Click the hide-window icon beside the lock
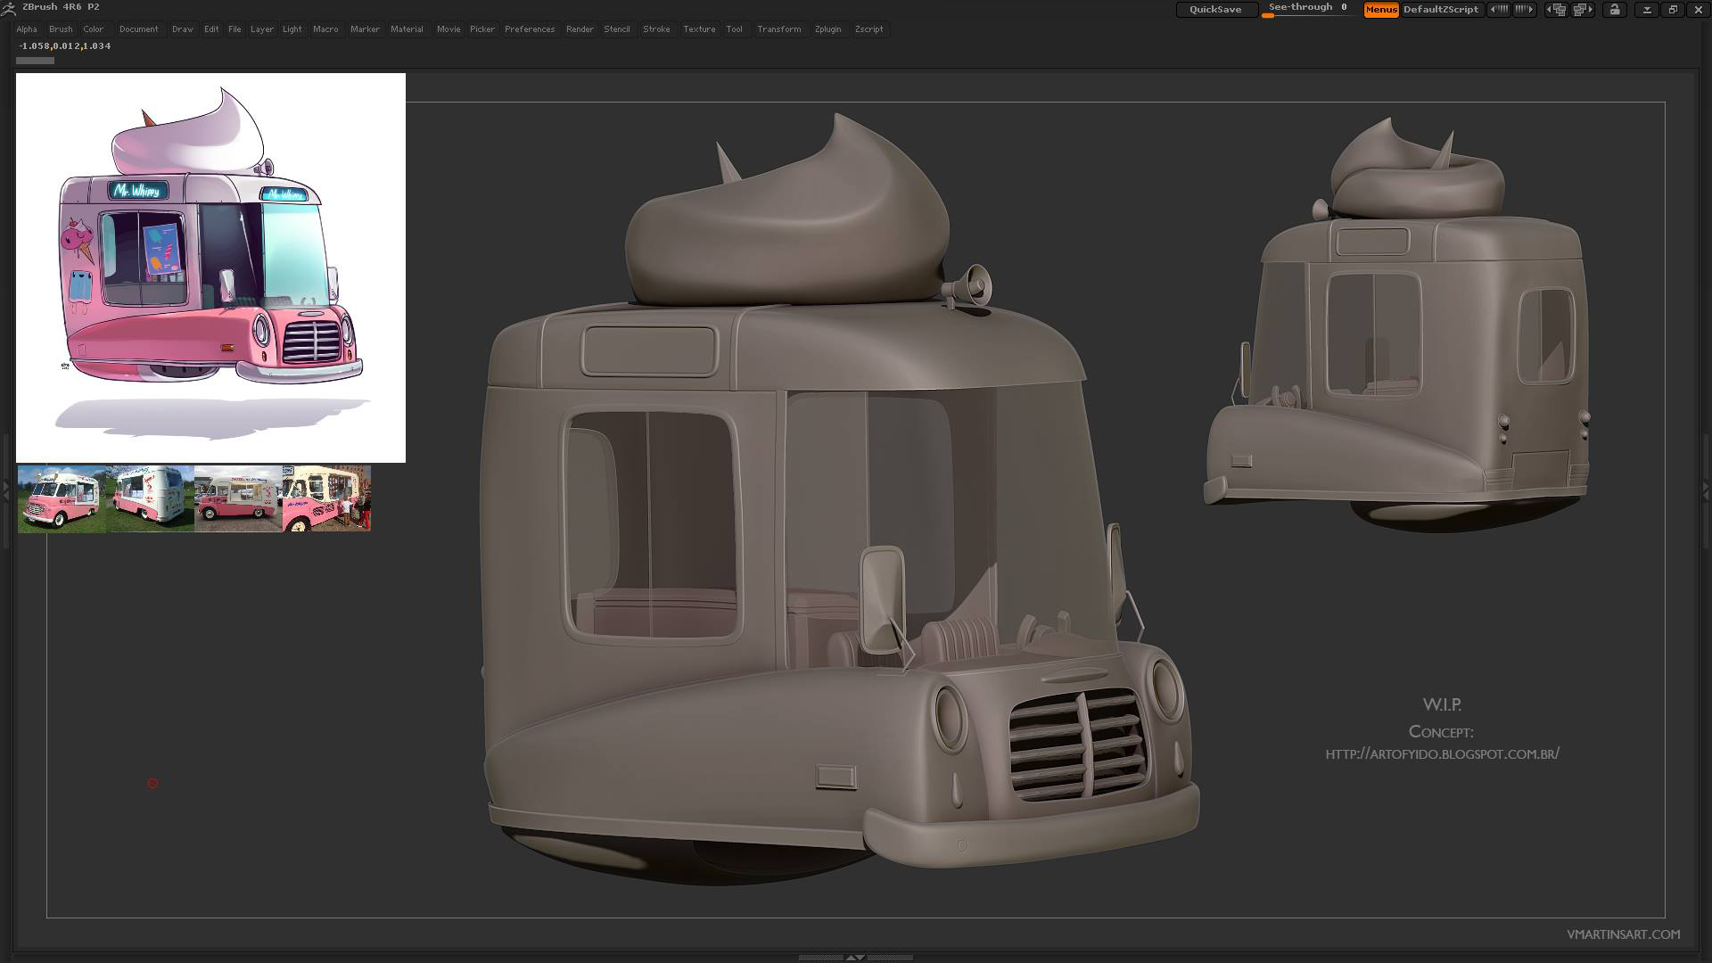The image size is (1712, 963). 1647,10
